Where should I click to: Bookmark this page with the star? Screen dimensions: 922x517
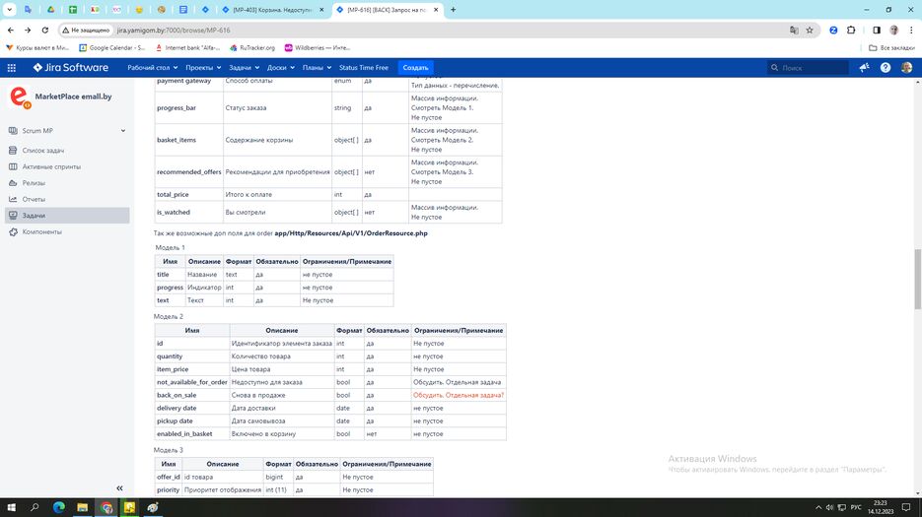pos(810,30)
